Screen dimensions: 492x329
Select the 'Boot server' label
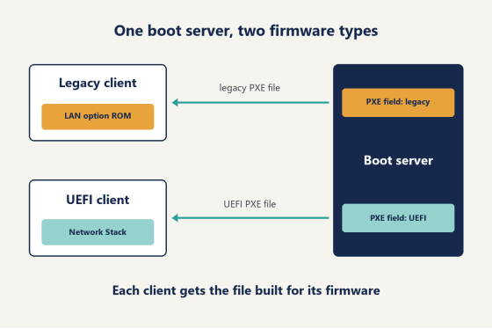coord(398,161)
